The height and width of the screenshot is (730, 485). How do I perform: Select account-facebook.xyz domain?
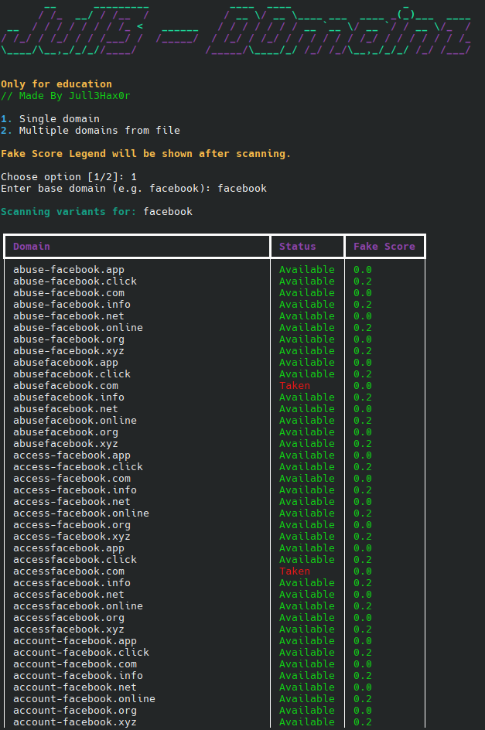[75, 722]
